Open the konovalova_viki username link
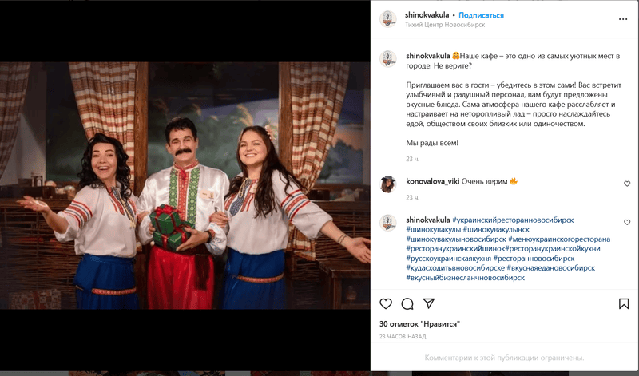 click(432, 181)
